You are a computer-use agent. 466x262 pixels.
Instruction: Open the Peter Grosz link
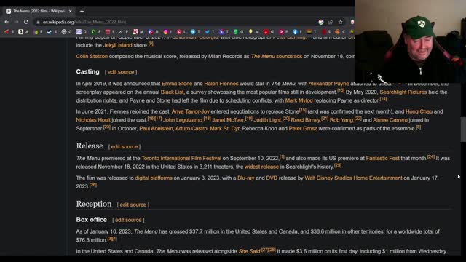coord(303,129)
